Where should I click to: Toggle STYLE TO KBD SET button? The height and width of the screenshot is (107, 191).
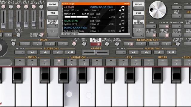point(178,44)
